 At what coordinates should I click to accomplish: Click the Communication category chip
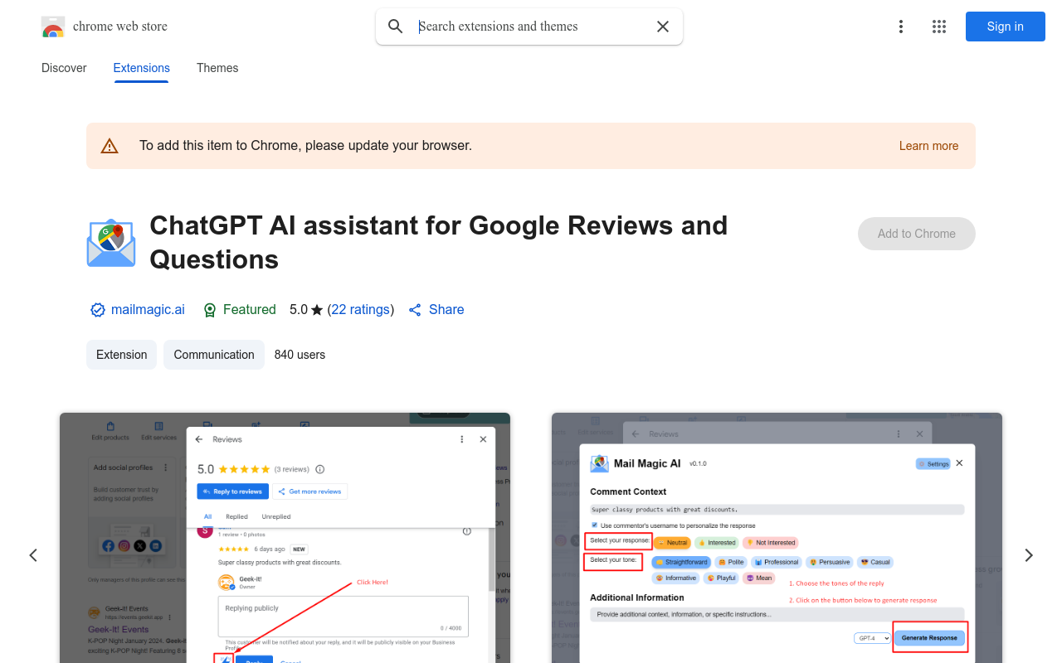coord(214,355)
